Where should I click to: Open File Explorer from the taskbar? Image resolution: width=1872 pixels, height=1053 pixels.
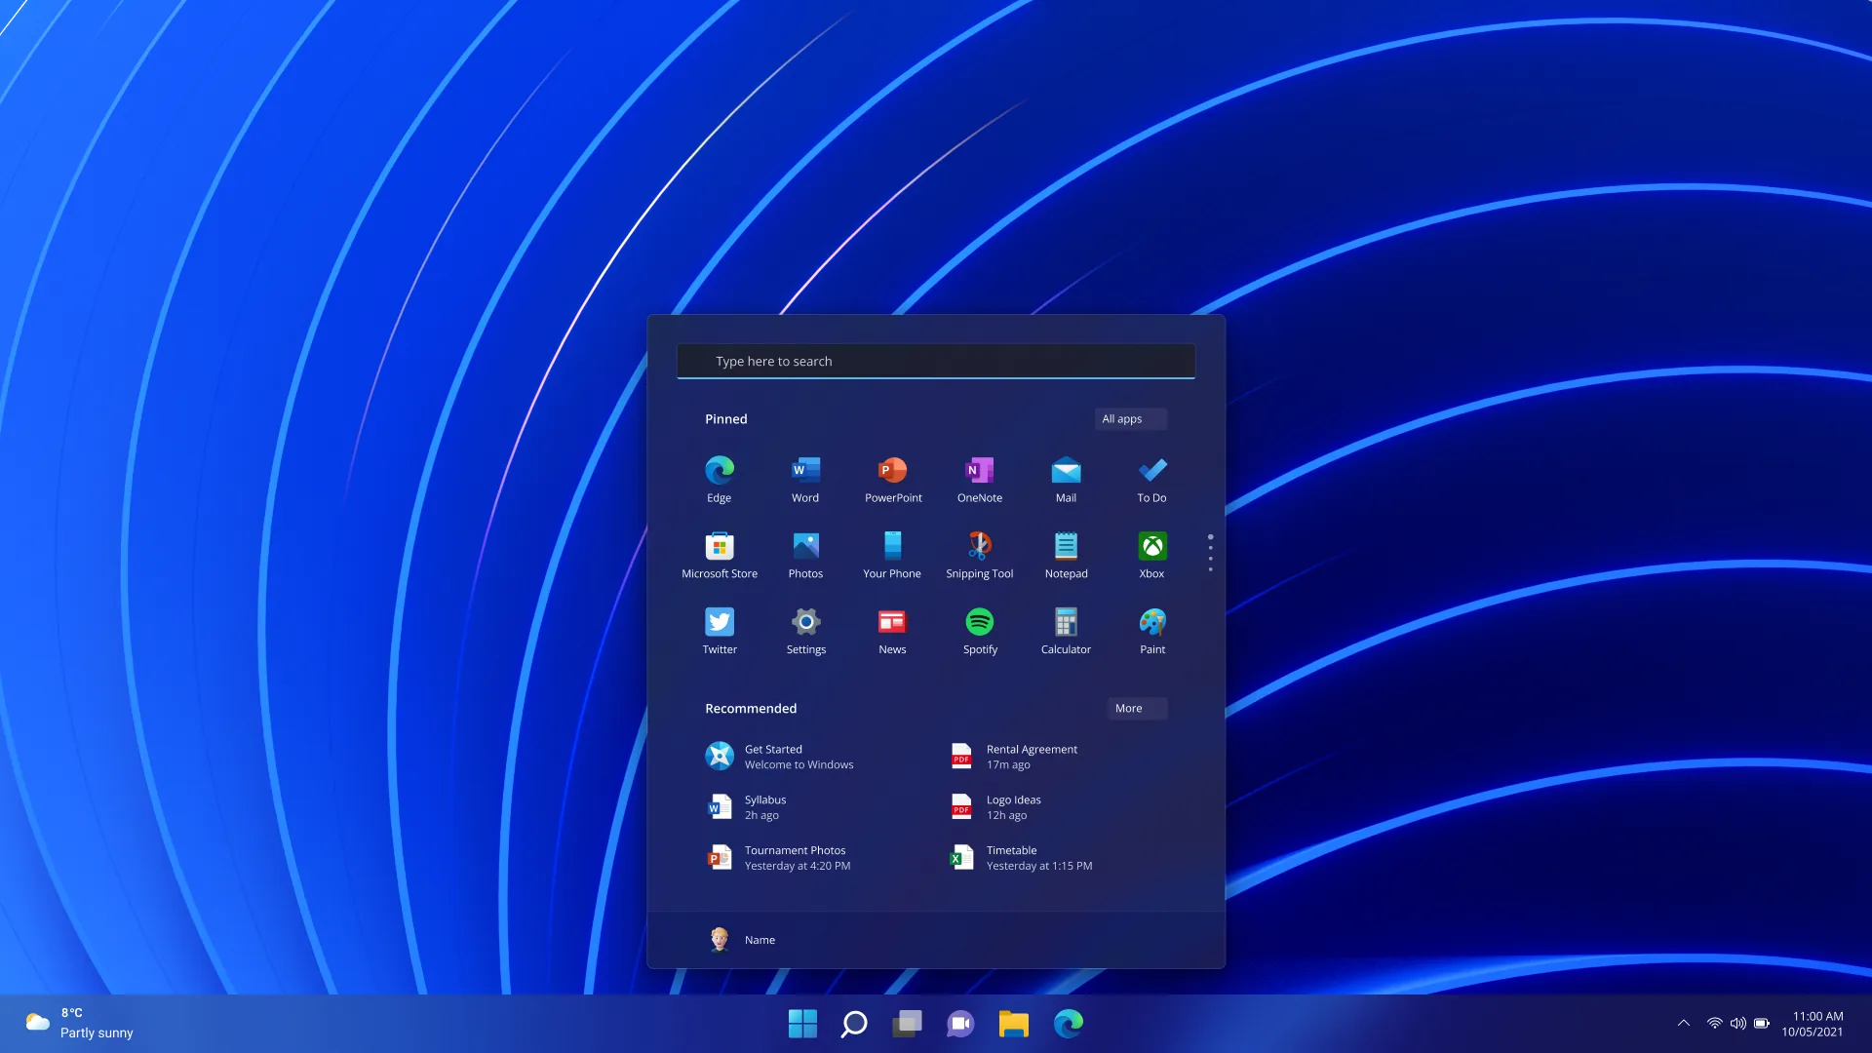point(1014,1023)
